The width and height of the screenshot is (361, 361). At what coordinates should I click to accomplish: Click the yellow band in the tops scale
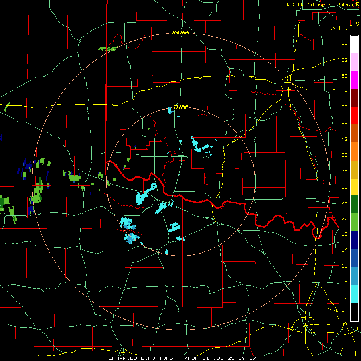point(354,187)
